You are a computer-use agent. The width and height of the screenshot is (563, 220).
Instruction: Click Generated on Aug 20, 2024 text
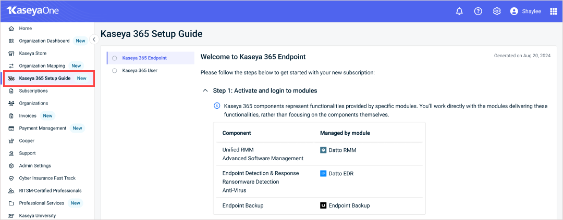coord(522,56)
